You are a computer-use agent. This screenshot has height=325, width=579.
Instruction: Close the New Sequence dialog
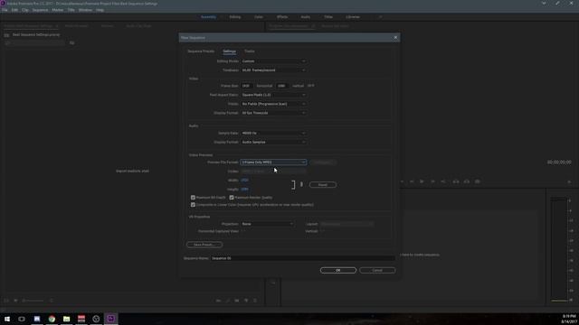tap(395, 38)
